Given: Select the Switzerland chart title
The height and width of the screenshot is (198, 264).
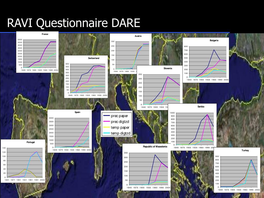Looking at the screenshot, I should tap(94, 58).
